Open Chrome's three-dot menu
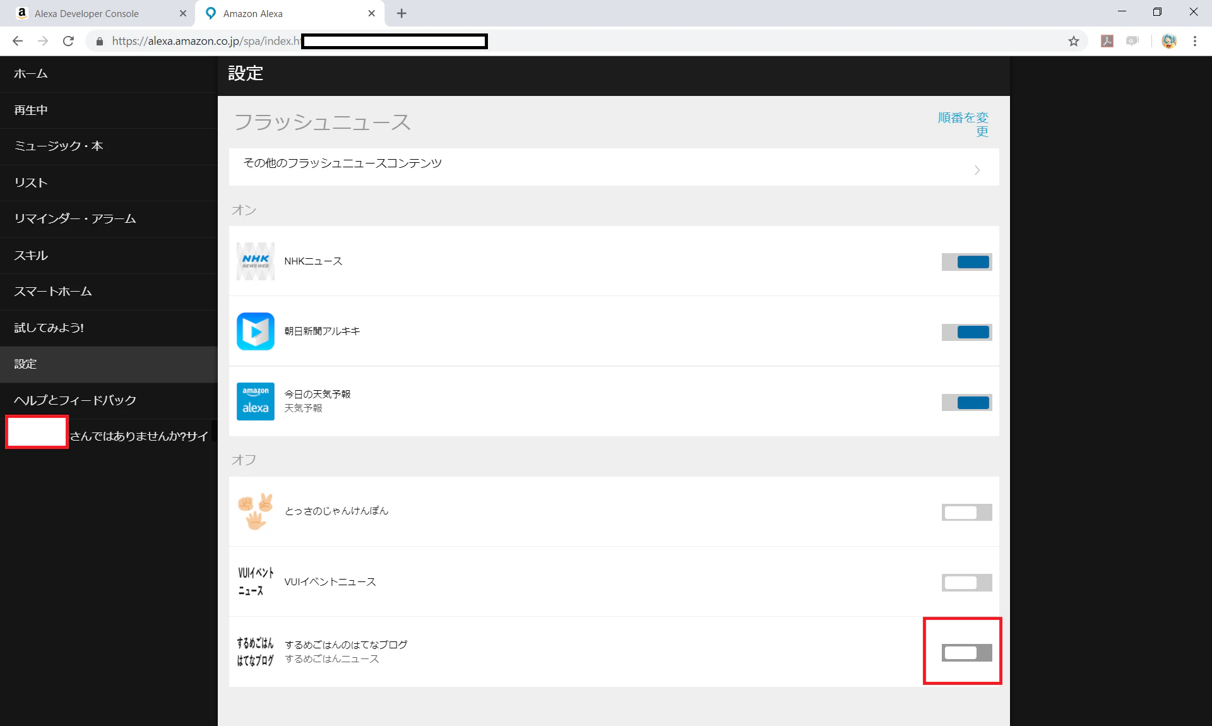This screenshot has height=726, width=1212. click(1194, 41)
